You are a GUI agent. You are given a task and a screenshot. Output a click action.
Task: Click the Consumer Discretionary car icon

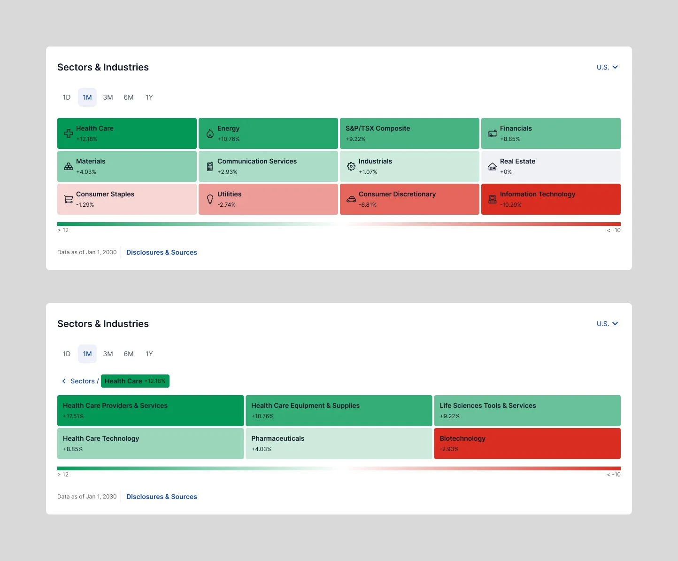[x=351, y=199]
